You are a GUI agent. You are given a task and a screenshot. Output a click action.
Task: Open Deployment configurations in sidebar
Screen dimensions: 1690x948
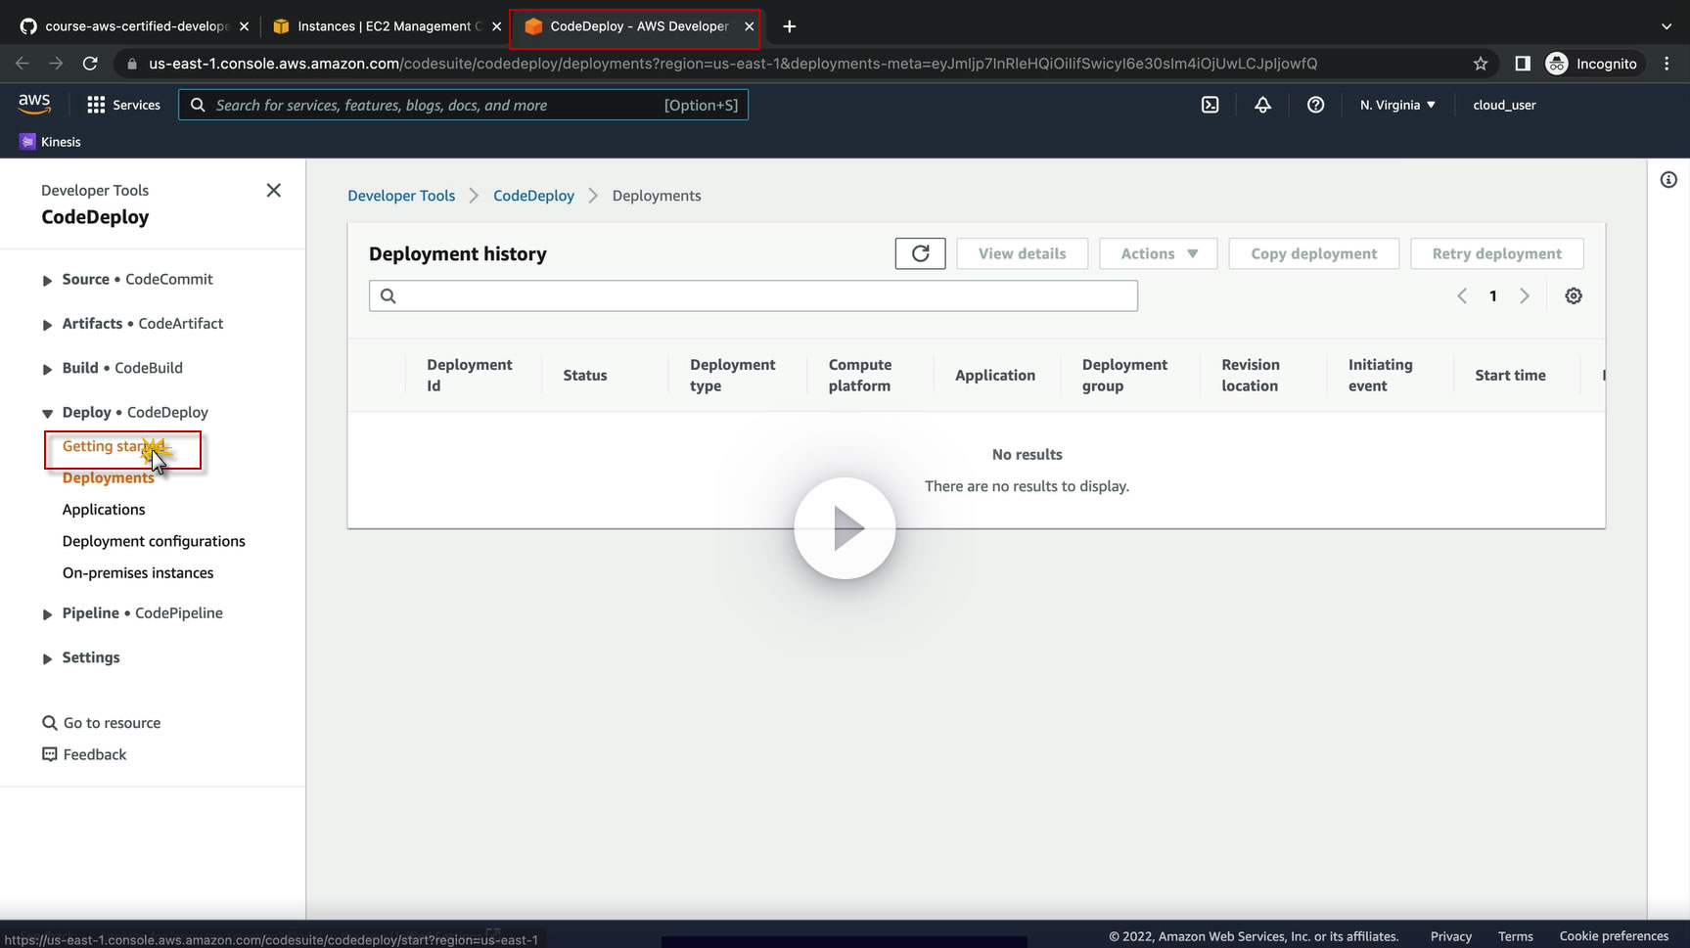coord(154,541)
